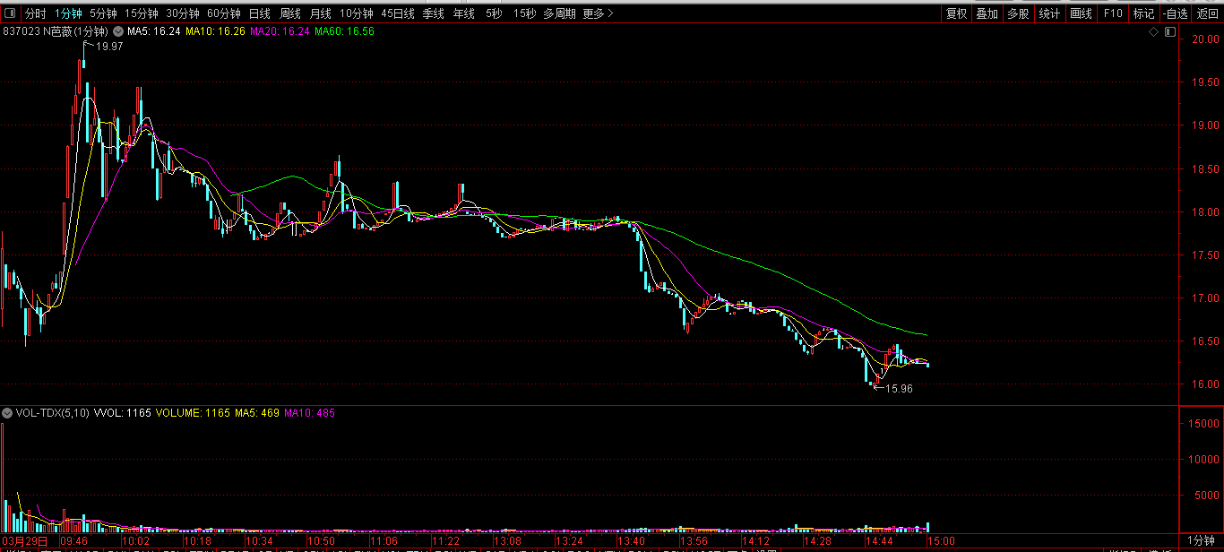The width and height of the screenshot is (1224, 552).
Task: Open the 画线 drawing tools
Action: point(1082,13)
